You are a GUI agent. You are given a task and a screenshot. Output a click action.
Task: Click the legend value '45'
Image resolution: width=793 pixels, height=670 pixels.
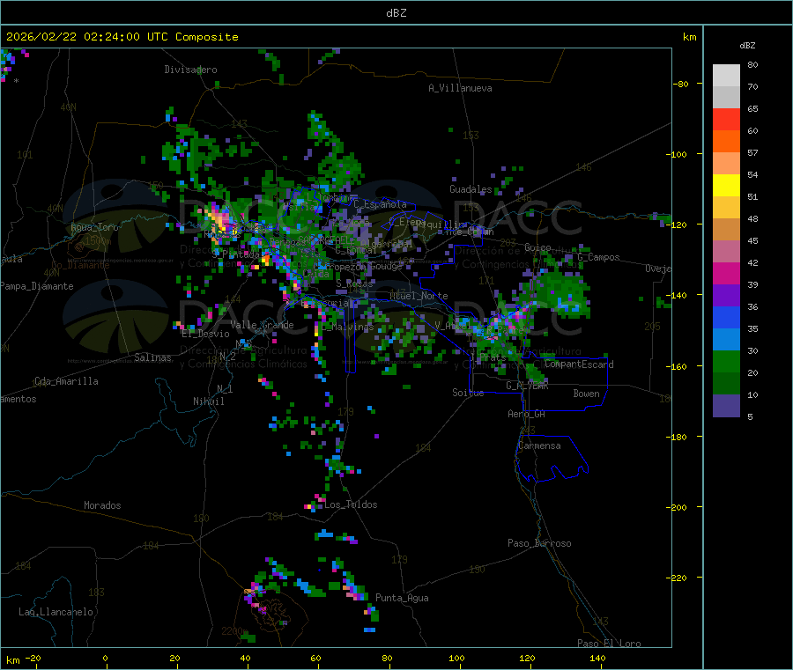[752, 240]
